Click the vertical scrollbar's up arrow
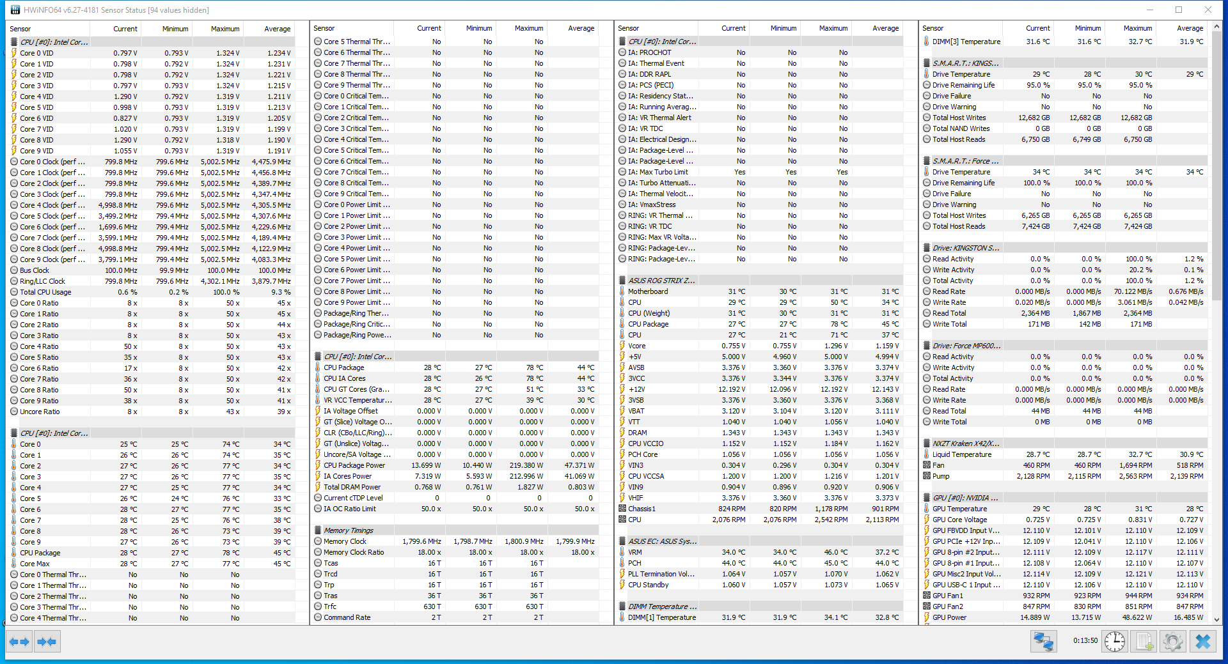 click(1216, 26)
